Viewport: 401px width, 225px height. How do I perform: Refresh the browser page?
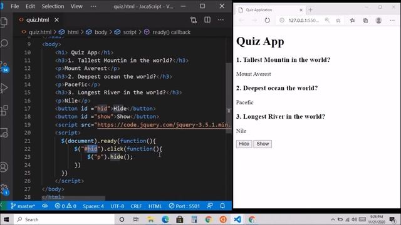point(268,20)
